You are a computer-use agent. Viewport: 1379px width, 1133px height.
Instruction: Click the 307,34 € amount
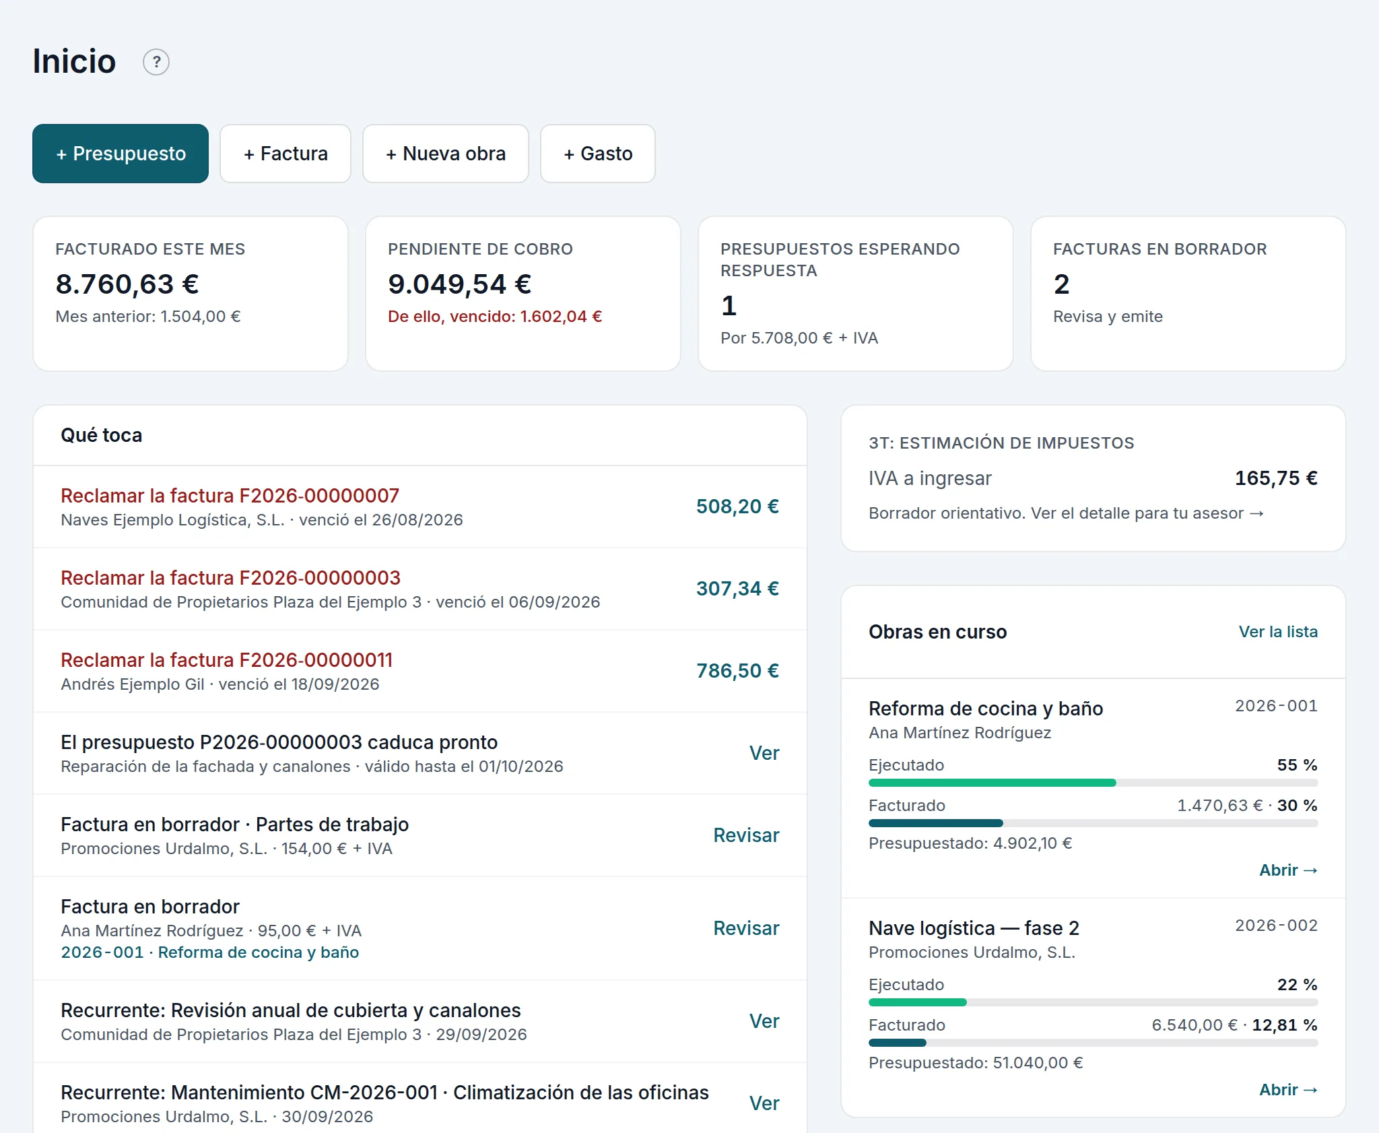pos(737,589)
